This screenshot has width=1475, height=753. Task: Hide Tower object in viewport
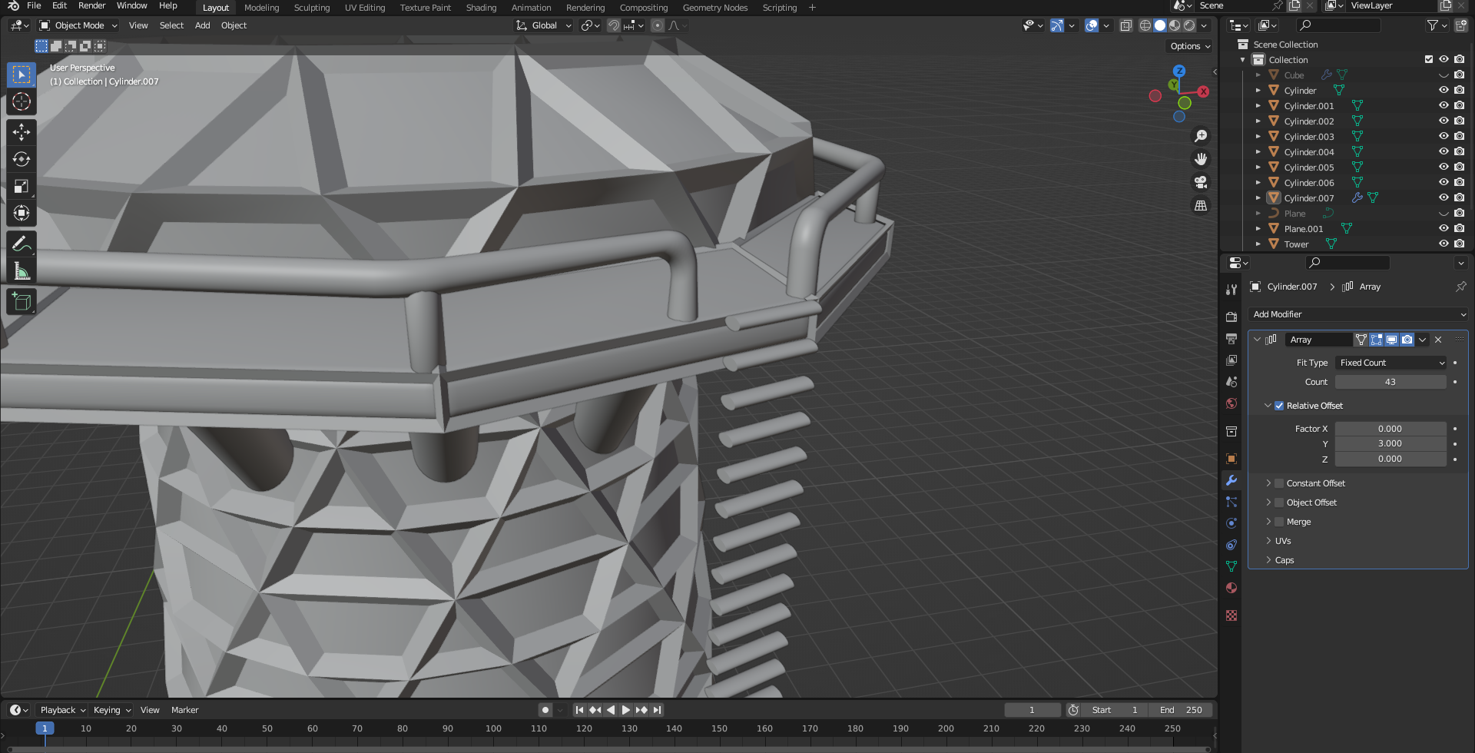(1444, 244)
